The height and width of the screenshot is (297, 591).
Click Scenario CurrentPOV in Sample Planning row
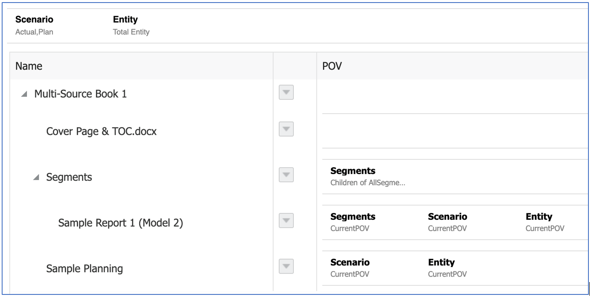pos(350,268)
